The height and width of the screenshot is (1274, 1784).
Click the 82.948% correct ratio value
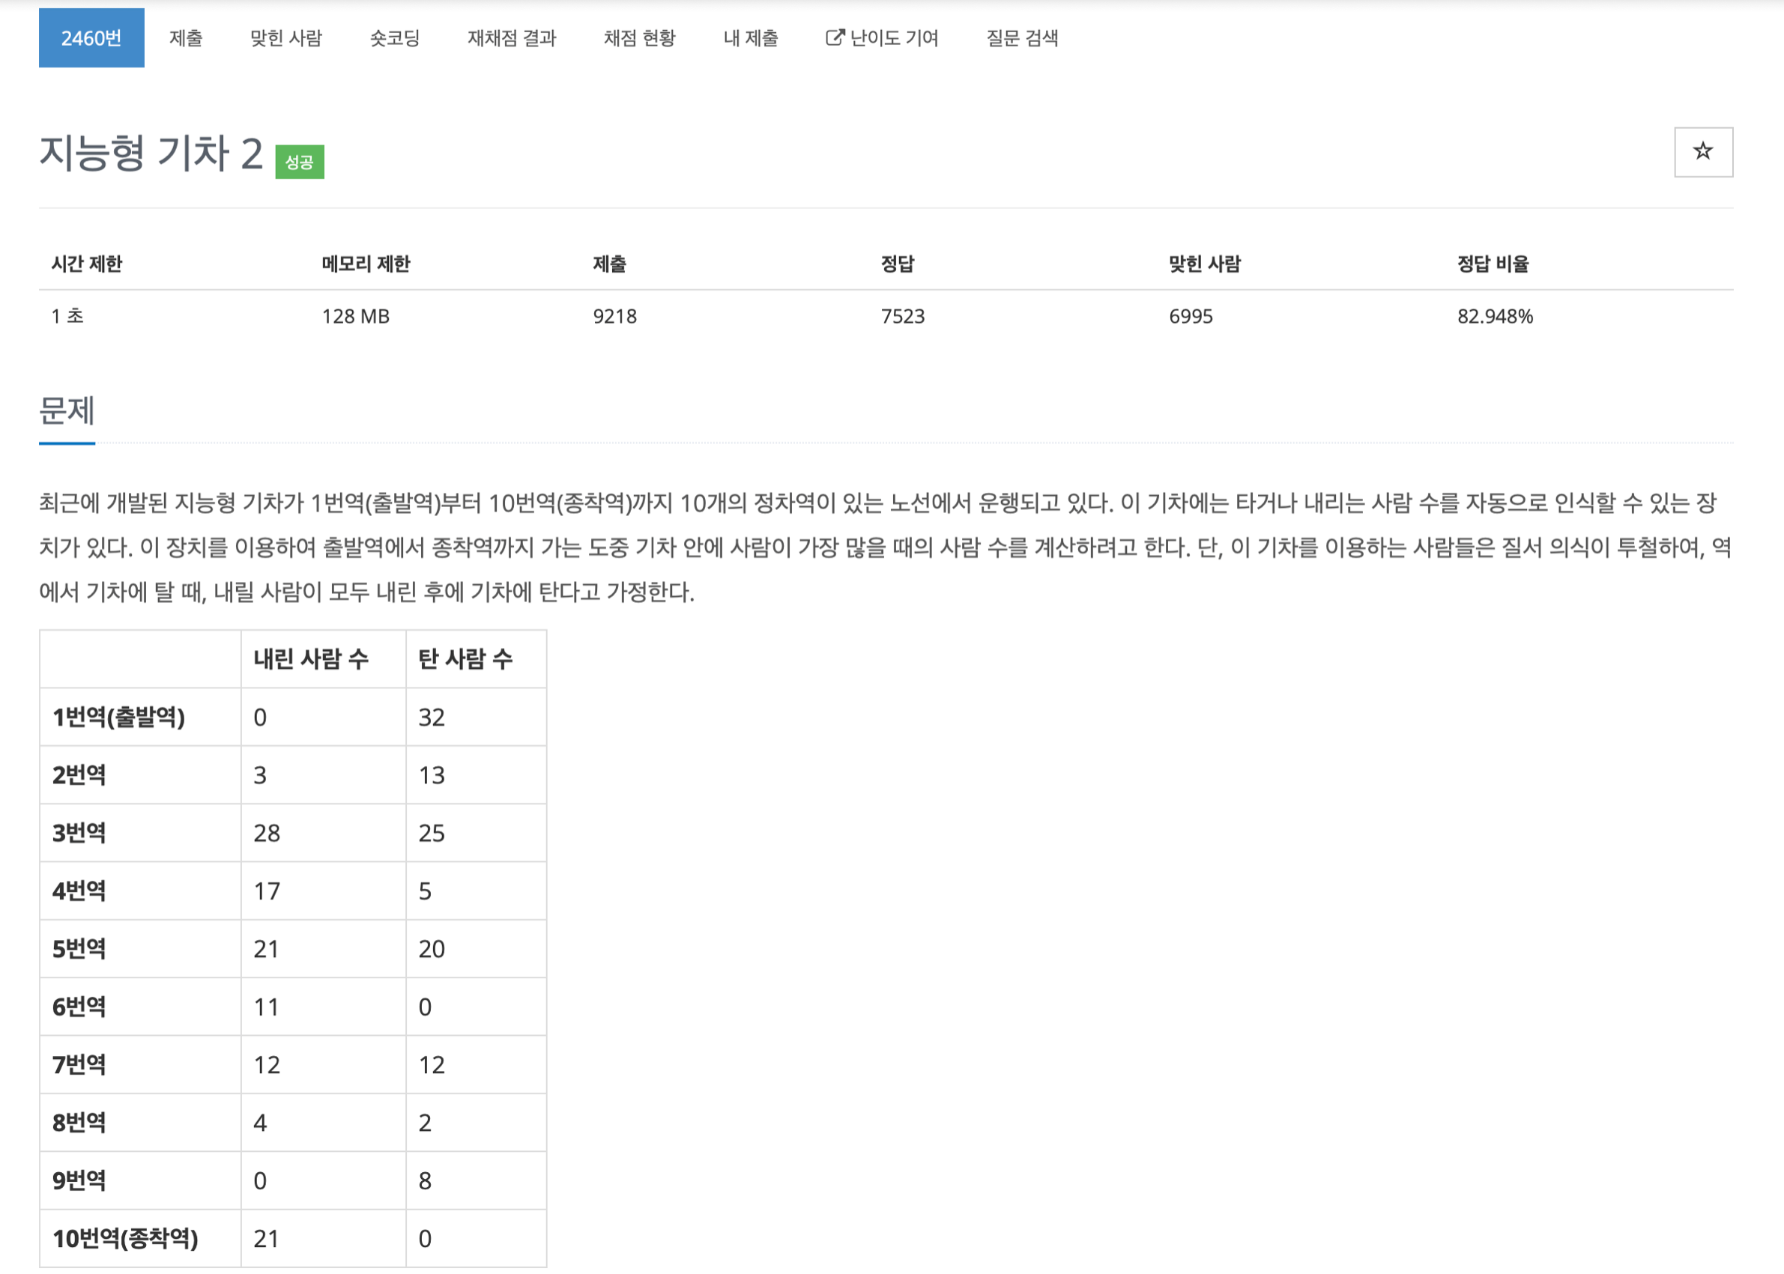[1494, 316]
